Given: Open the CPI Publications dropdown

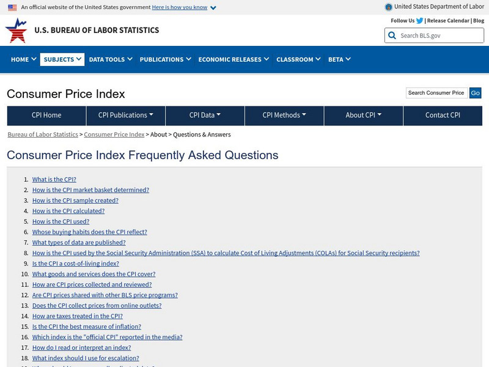Looking at the screenshot, I should tap(125, 115).
